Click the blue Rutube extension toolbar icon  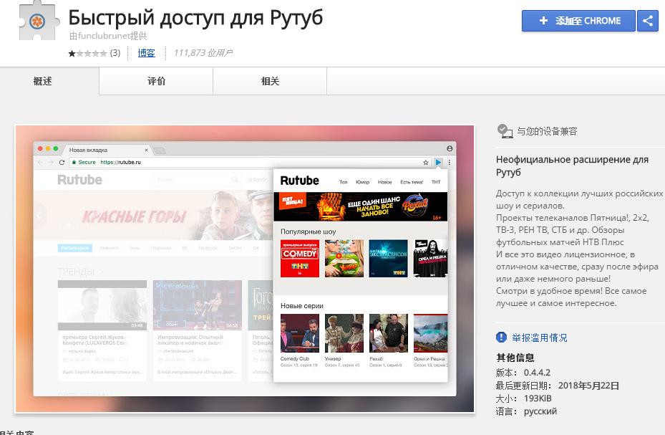[x=438, y=163]
